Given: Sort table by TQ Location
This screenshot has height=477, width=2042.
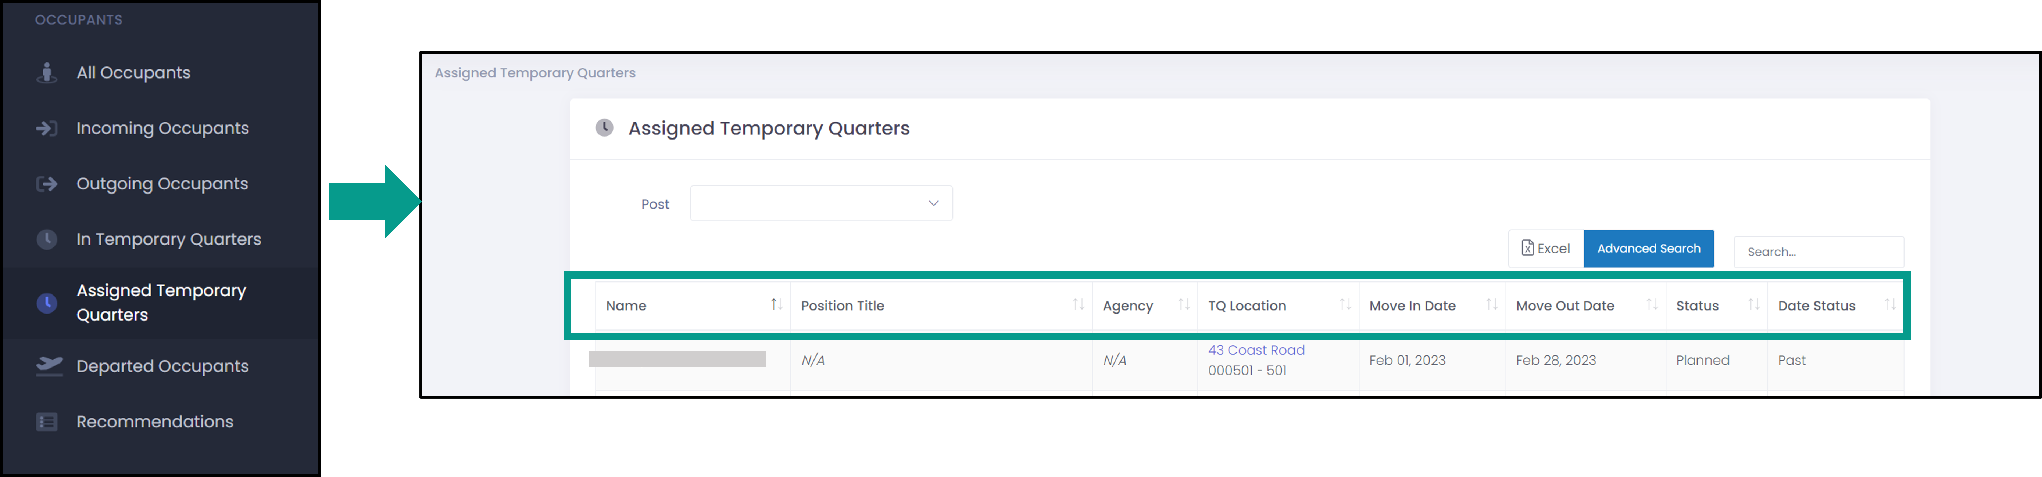Looking at the screenshot, I should click(1344, 305).
